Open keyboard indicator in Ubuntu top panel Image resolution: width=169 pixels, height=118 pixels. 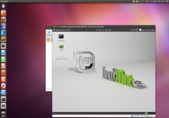pyautogui.click(x=134, y=1)
